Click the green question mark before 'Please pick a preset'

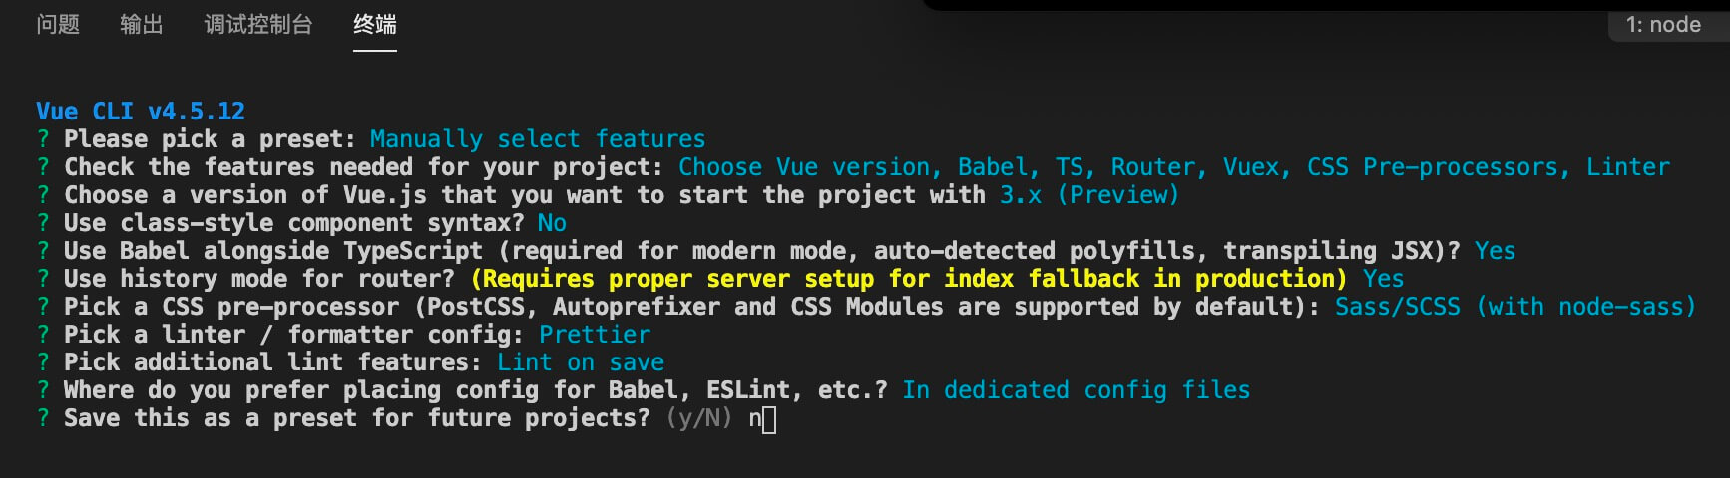point(43,138)
